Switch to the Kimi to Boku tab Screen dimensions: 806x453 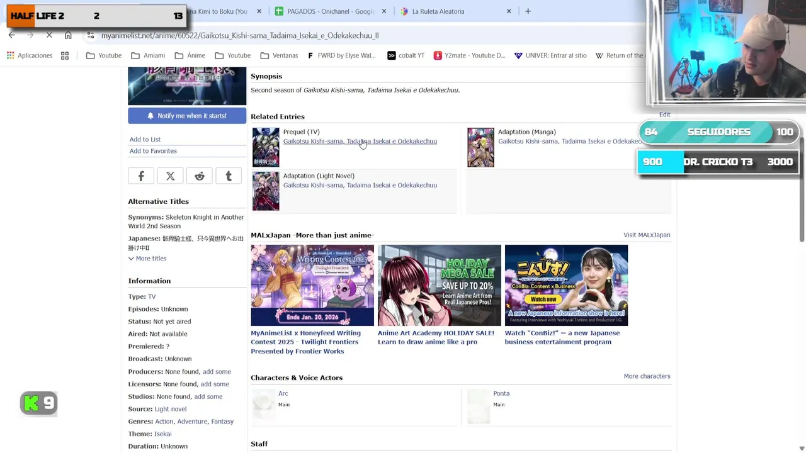tap(220, 11)
